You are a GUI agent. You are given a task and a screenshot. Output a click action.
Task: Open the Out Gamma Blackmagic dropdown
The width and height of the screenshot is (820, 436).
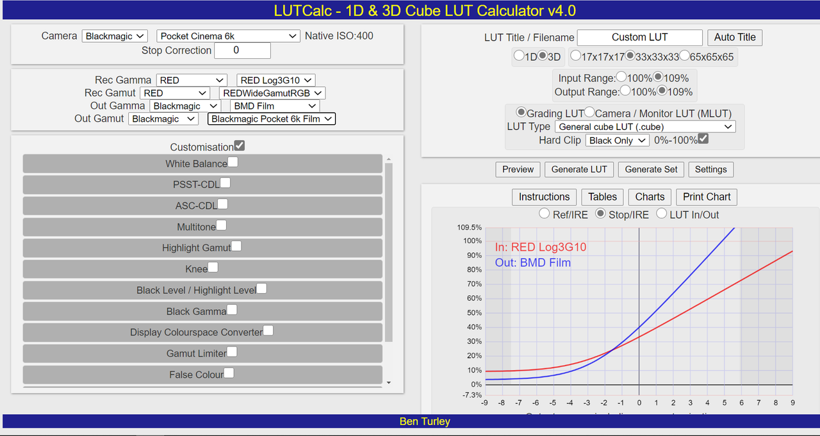[185, 106]
